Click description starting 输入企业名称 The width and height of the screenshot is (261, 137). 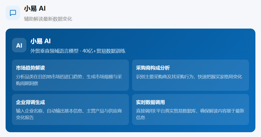[69, 114]
